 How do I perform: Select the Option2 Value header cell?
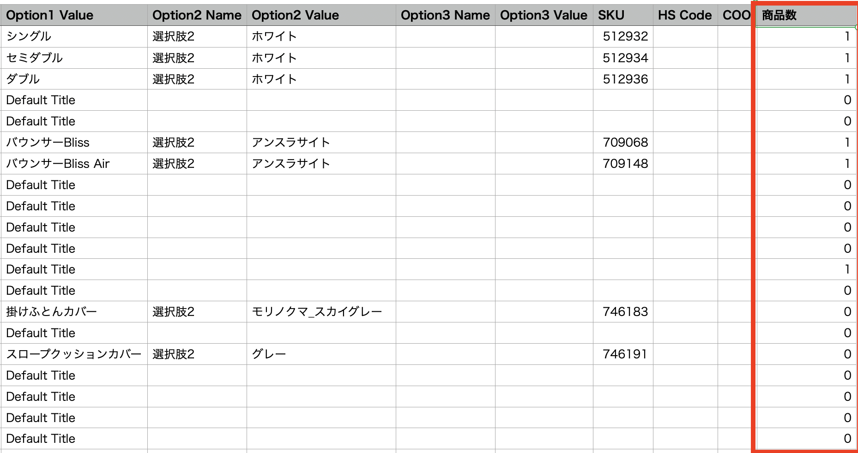[x=321, y=15]
